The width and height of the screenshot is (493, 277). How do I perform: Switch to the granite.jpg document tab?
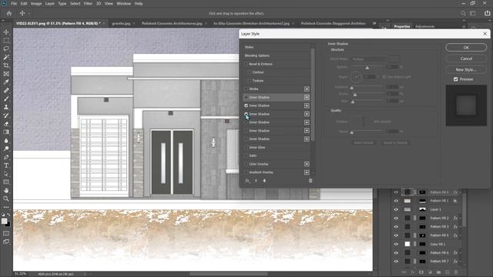tap(121, 23)
